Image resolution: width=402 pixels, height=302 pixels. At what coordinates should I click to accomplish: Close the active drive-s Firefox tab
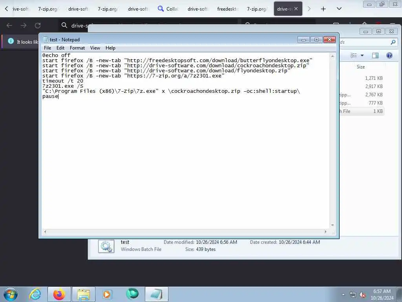pos(296,9)
